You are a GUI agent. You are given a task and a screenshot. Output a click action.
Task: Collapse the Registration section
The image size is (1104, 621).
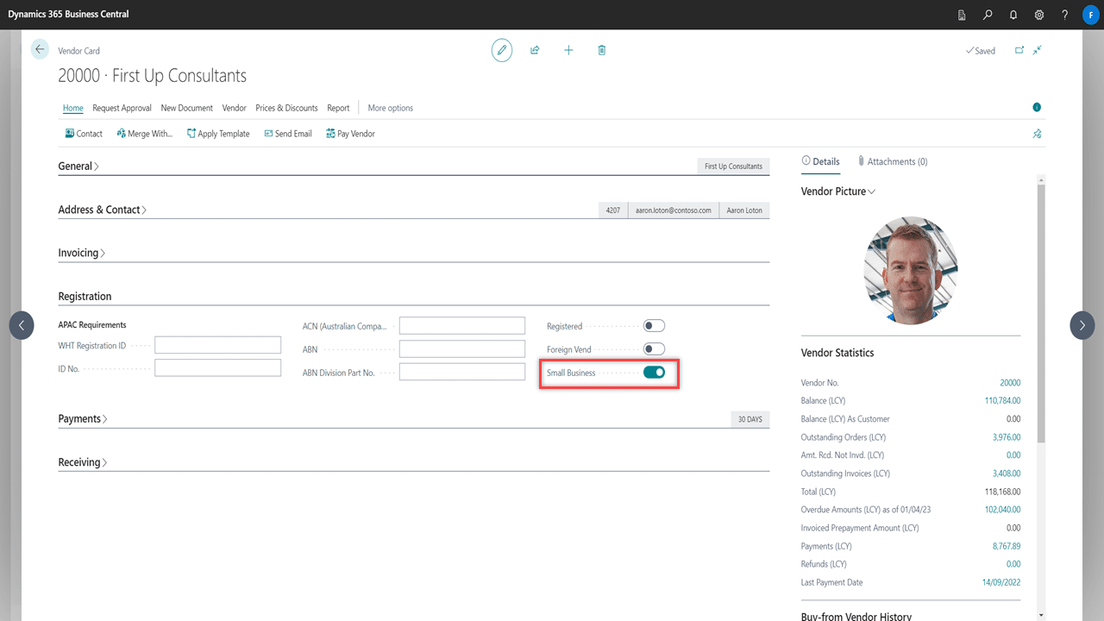[85, 296]
